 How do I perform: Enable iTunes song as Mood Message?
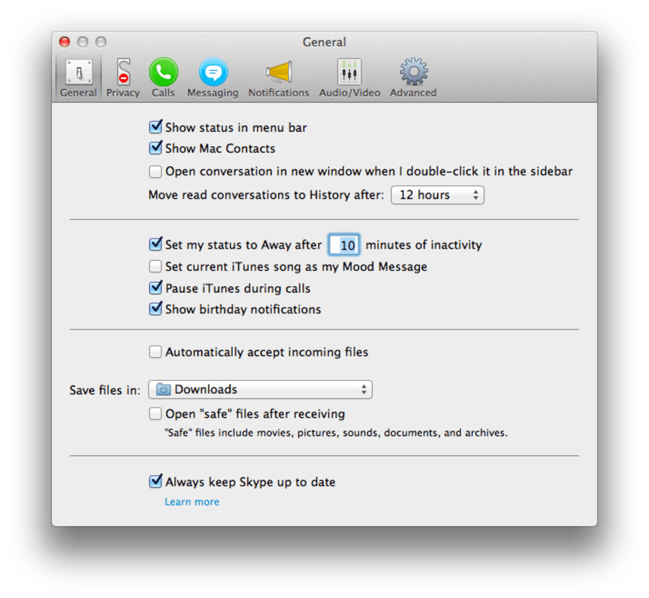(155, 266)
